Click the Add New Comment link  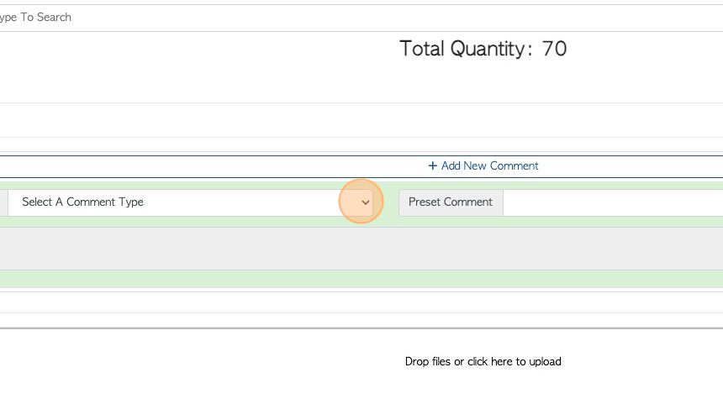(x=483, y=165)
